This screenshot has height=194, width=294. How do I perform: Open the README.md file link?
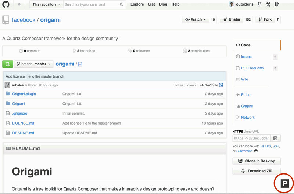(23, 133)
